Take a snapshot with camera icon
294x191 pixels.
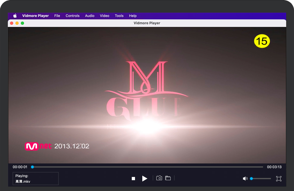(x=159, y=178)
